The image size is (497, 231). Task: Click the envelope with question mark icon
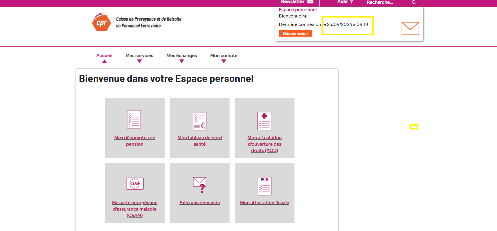coord(200,185)
